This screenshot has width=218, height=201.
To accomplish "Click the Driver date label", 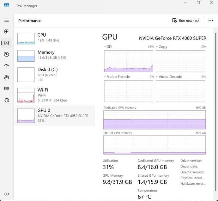I will coord(189,166).
